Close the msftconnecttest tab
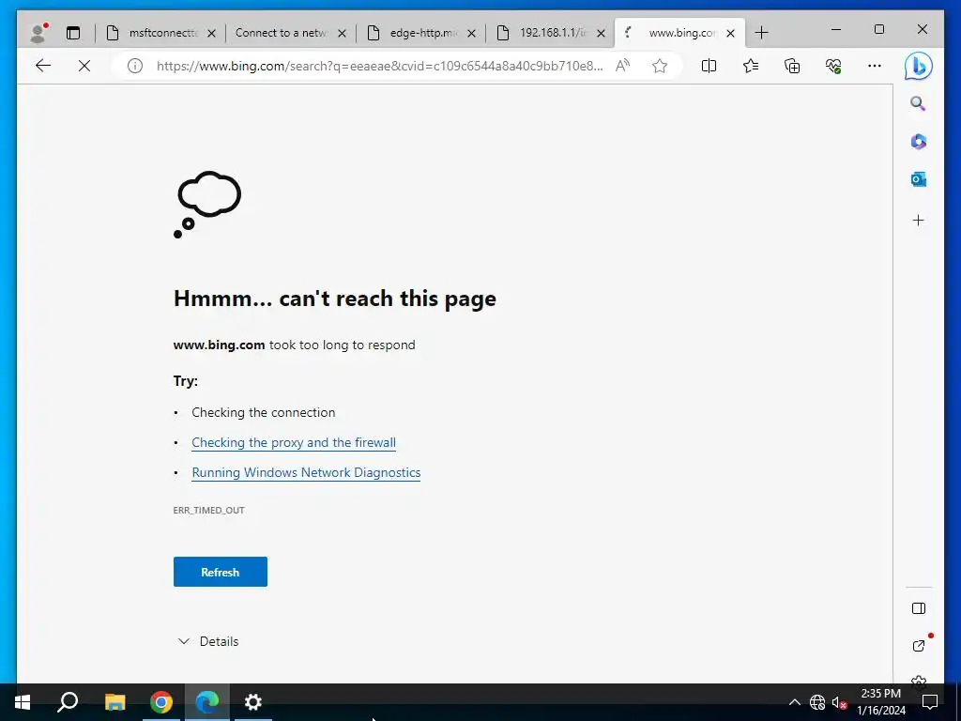Screen dimensions: 961x721 click(211, 34)
